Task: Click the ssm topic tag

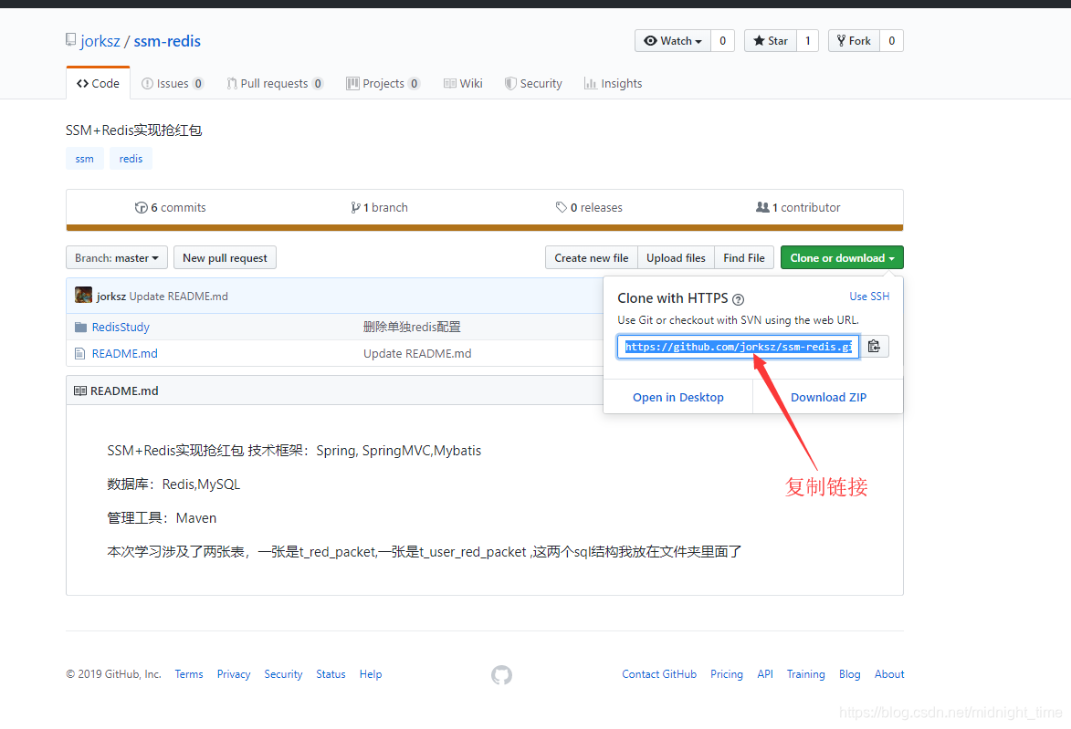Action: coord(85,159)
